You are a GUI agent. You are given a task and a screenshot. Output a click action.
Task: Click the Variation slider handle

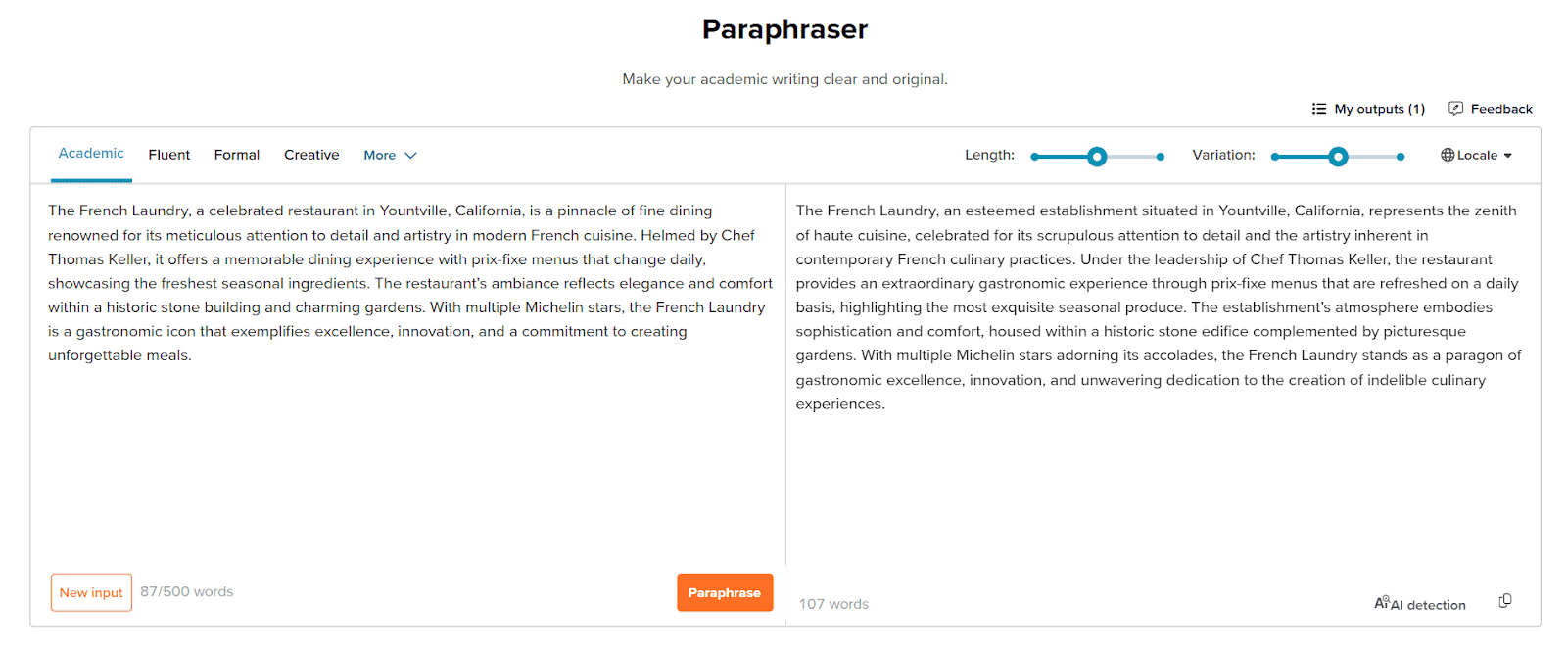click(1338, 157)
